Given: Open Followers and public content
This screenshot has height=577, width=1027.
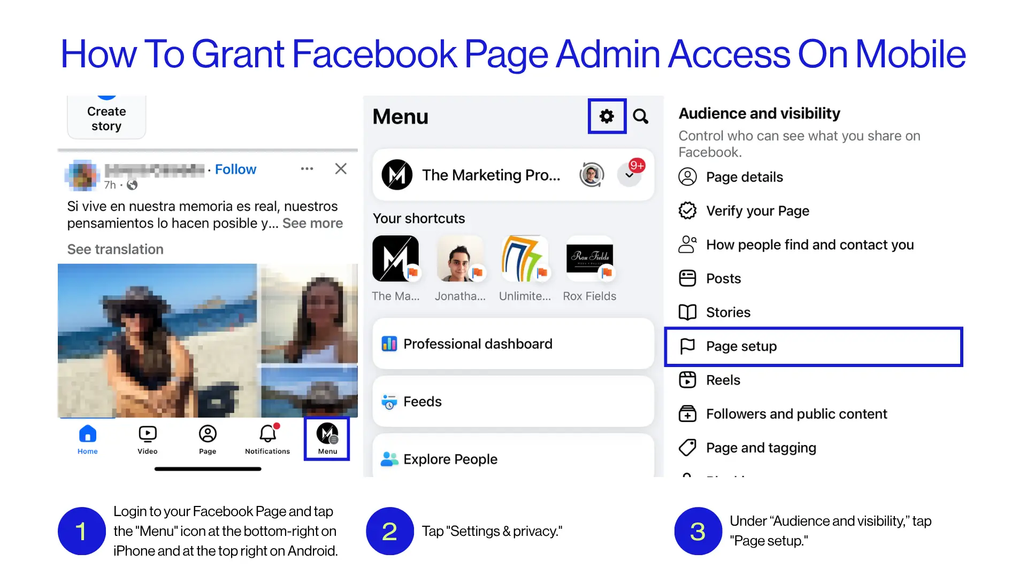Looking at the screenshot, I should (813, 414).
